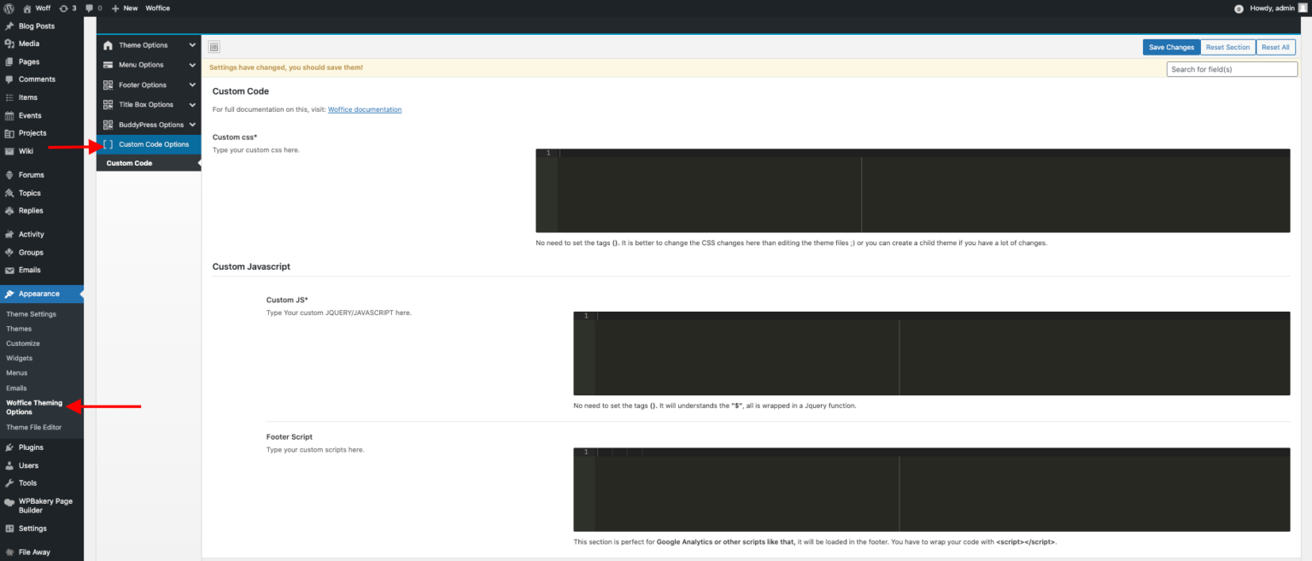Open the Tools wrench icon in sidebar
The width and height of the screenshot is (1312, 561).
click(x=9, y=483)
